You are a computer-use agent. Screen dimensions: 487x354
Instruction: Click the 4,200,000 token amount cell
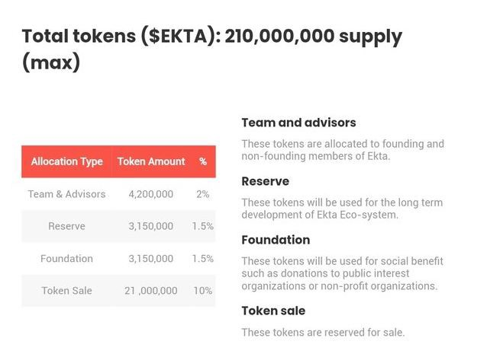[x=151, y=194]
